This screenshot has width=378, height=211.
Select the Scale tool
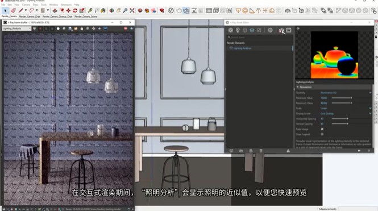(x=82, y=11)
